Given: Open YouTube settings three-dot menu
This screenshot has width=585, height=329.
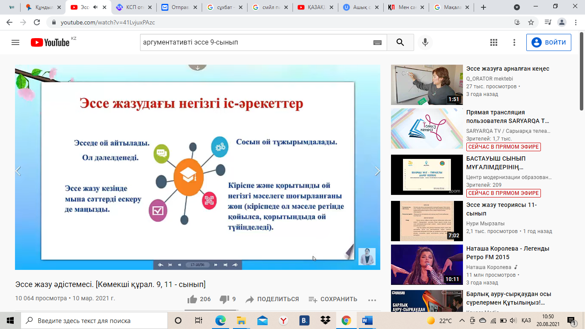Looking at the screenshot, I should [514, 42].
